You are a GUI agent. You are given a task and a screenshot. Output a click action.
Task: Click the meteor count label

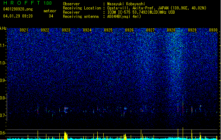[50, 11]
